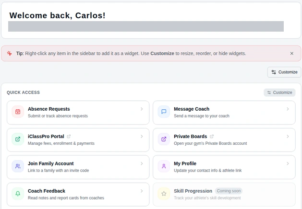The image size is (302, 209).
Task: Click 'Track your athlete's skill development' text
Action: pyautogui.click(x=207, y=198)
